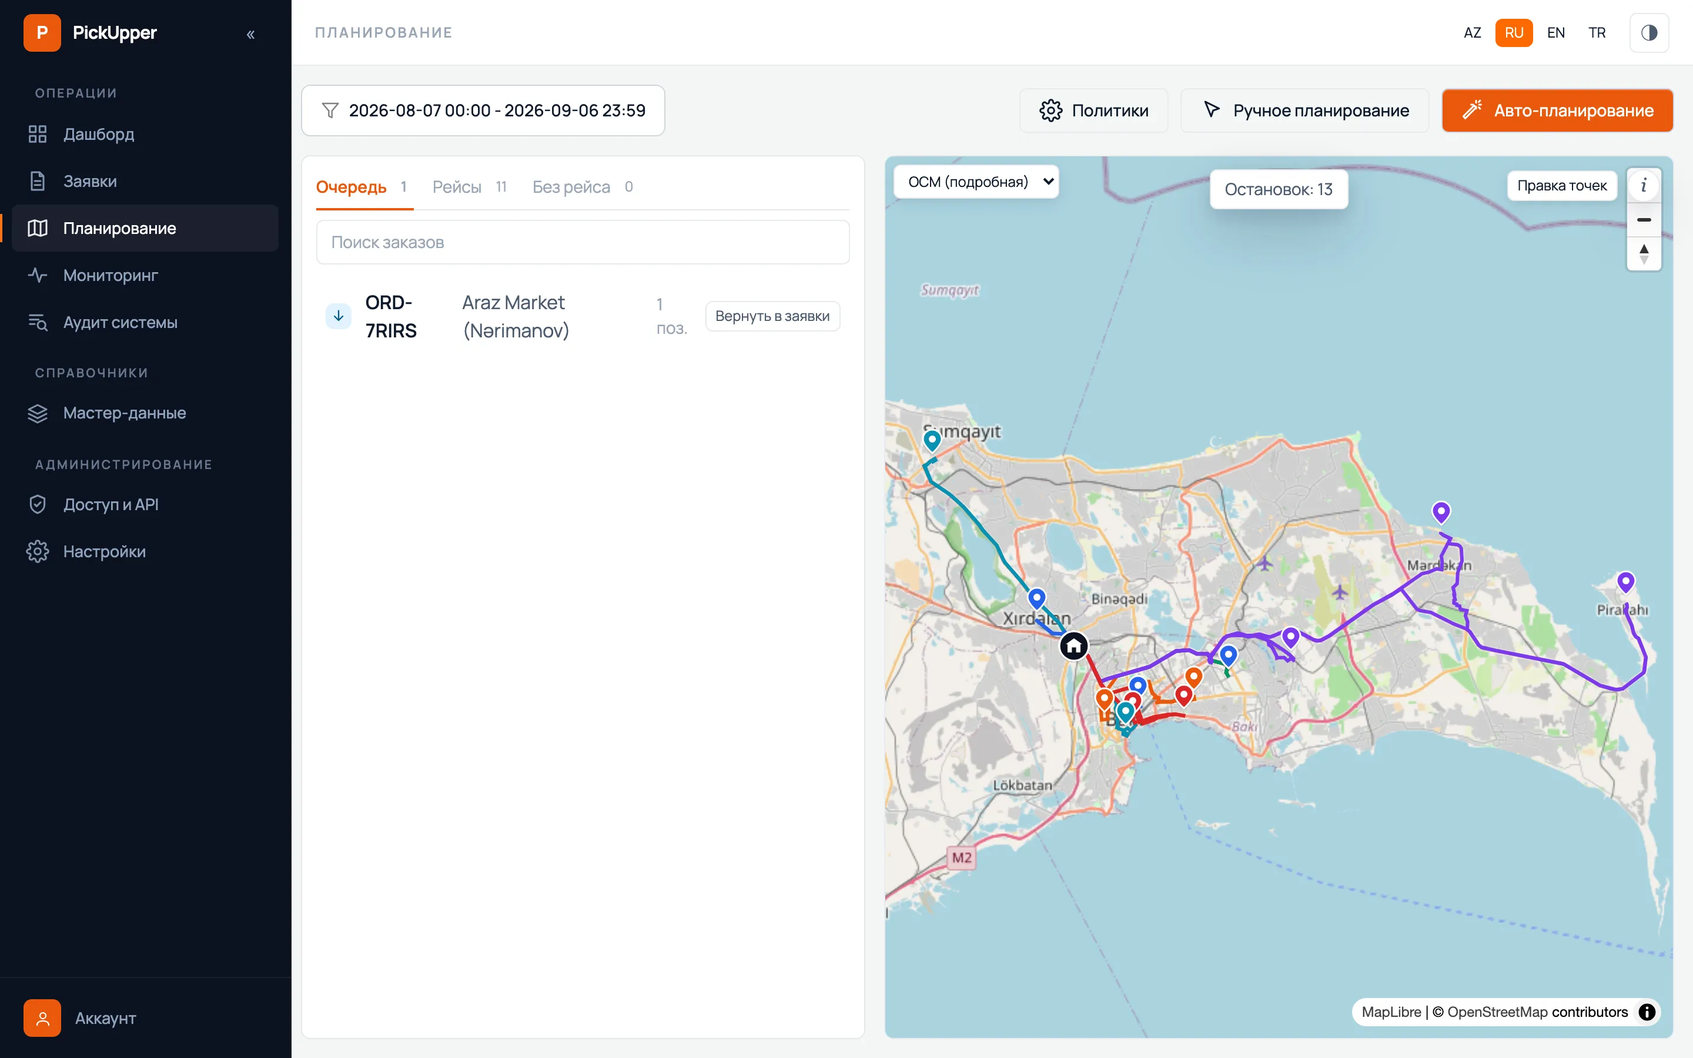
Task: Click the depot home marker on map
Action: tap(1073, 646)
